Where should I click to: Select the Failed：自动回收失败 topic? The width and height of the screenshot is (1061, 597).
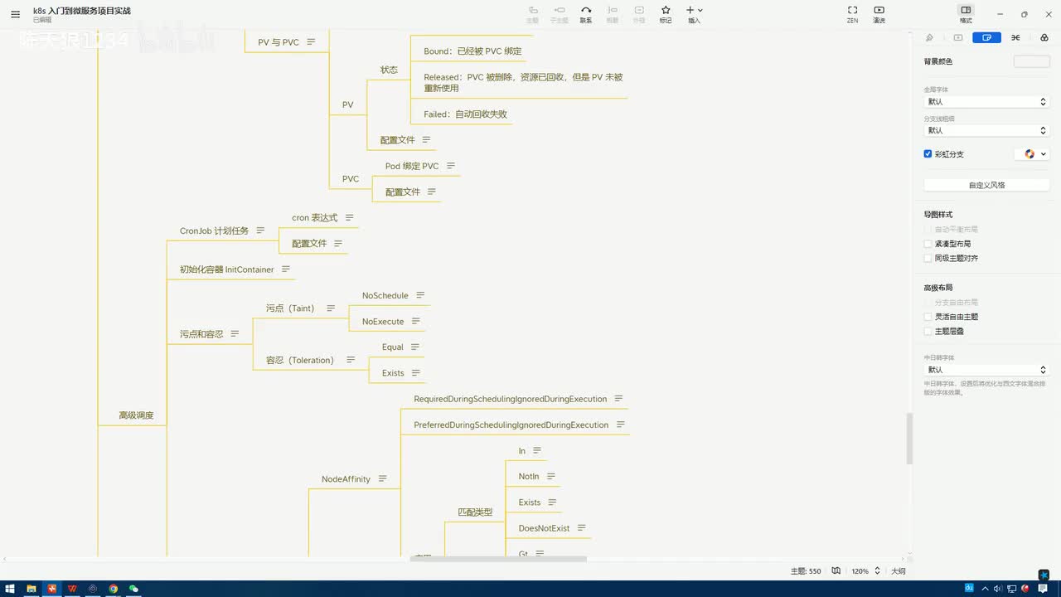point(465,114)
